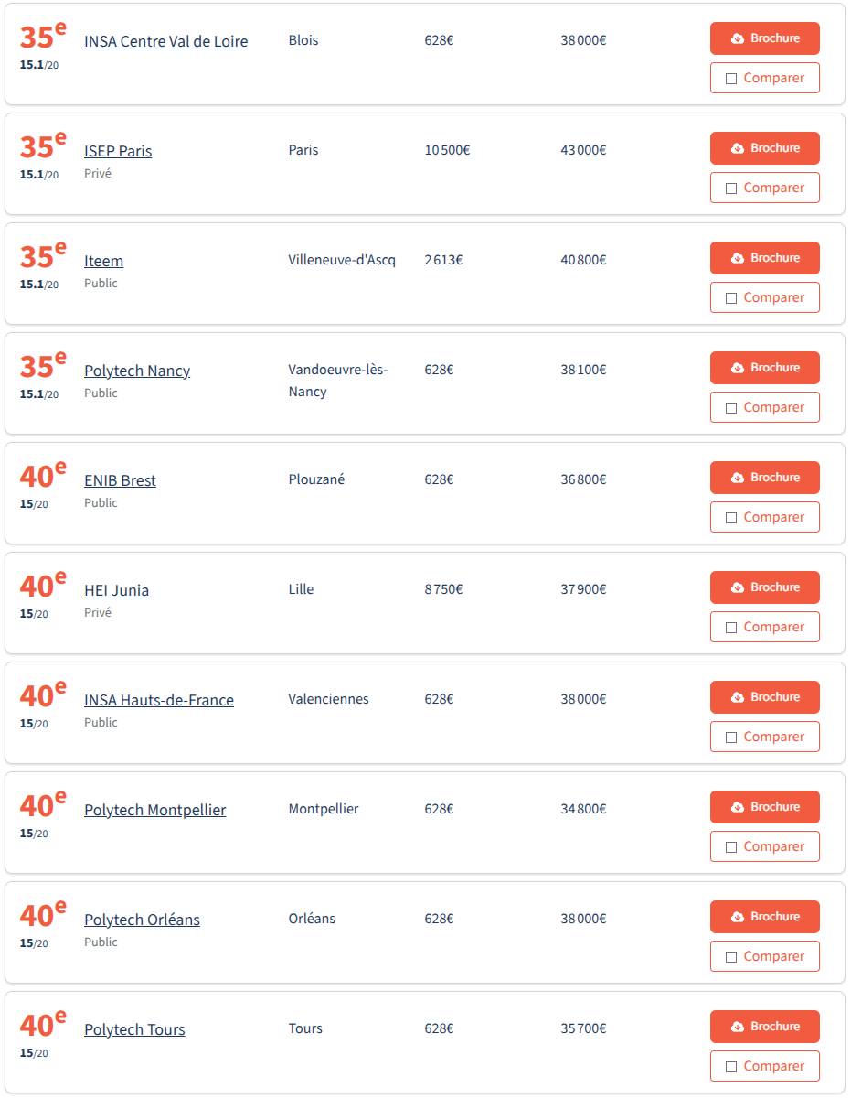Follow the HEI Junia link
This screenshot has width=851, height=1098.
tap(116, 590)
